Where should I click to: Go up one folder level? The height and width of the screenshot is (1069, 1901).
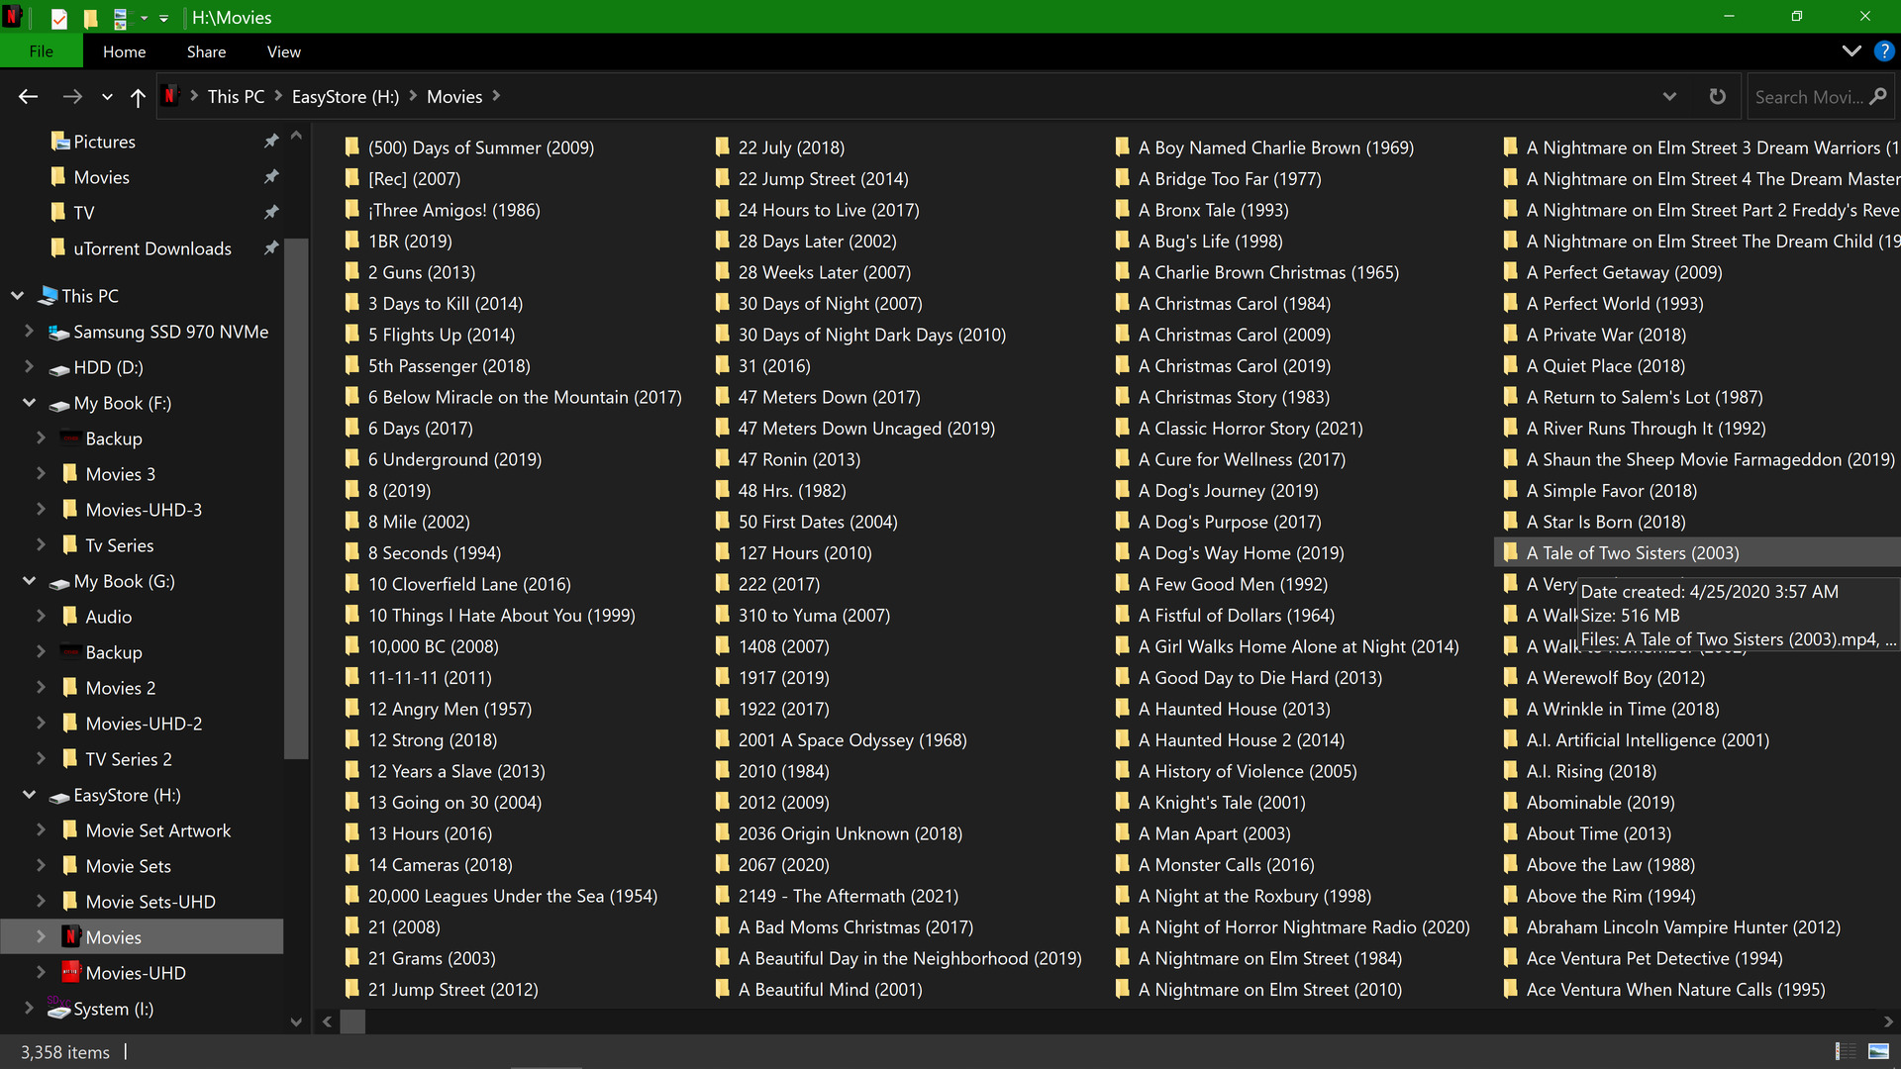138,97
